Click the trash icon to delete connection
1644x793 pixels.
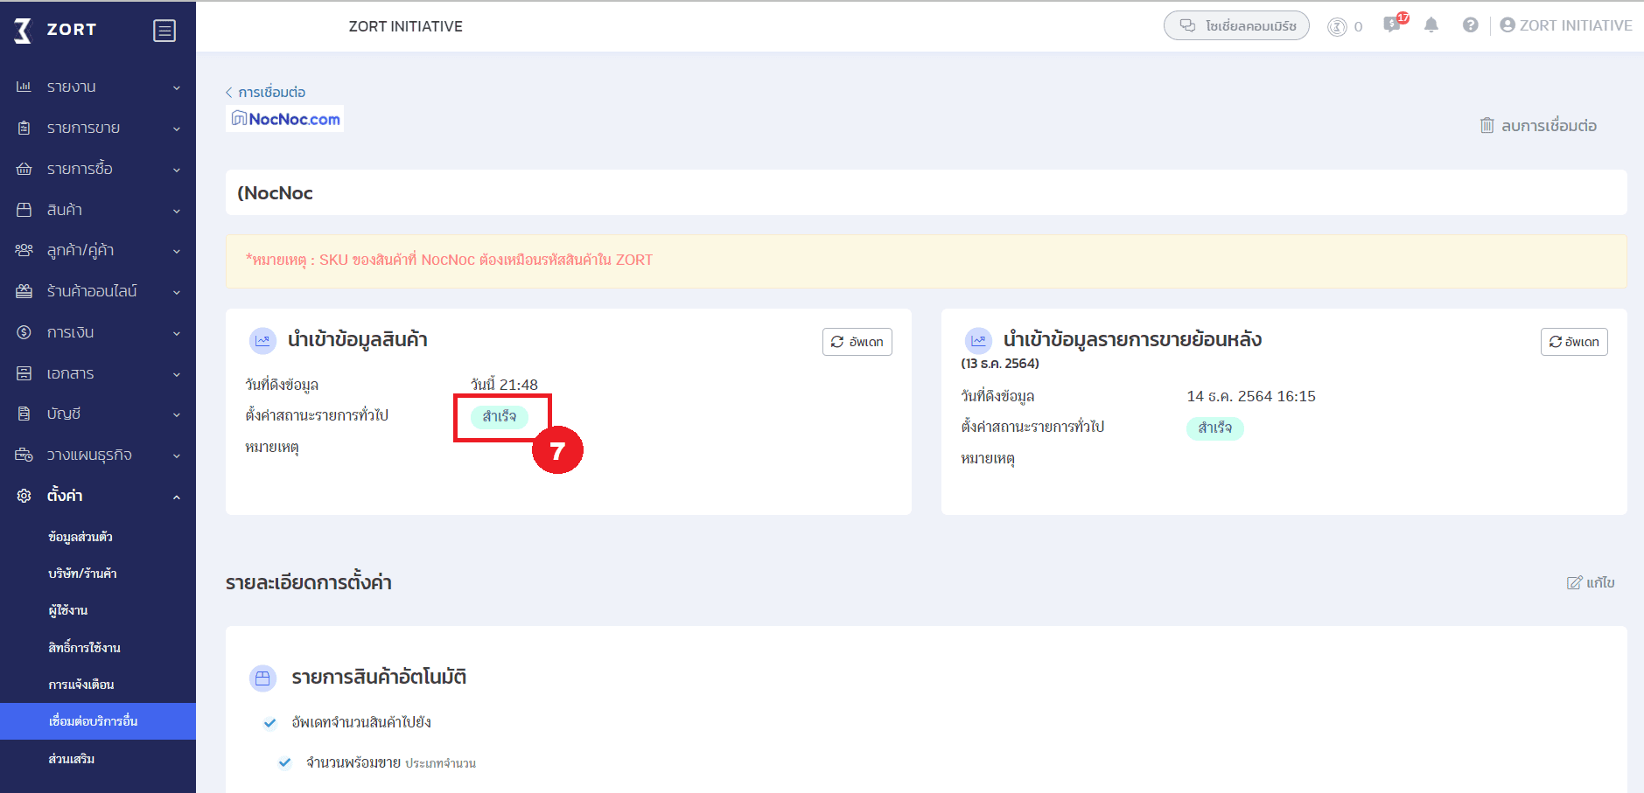click(x=1487, y=125)
